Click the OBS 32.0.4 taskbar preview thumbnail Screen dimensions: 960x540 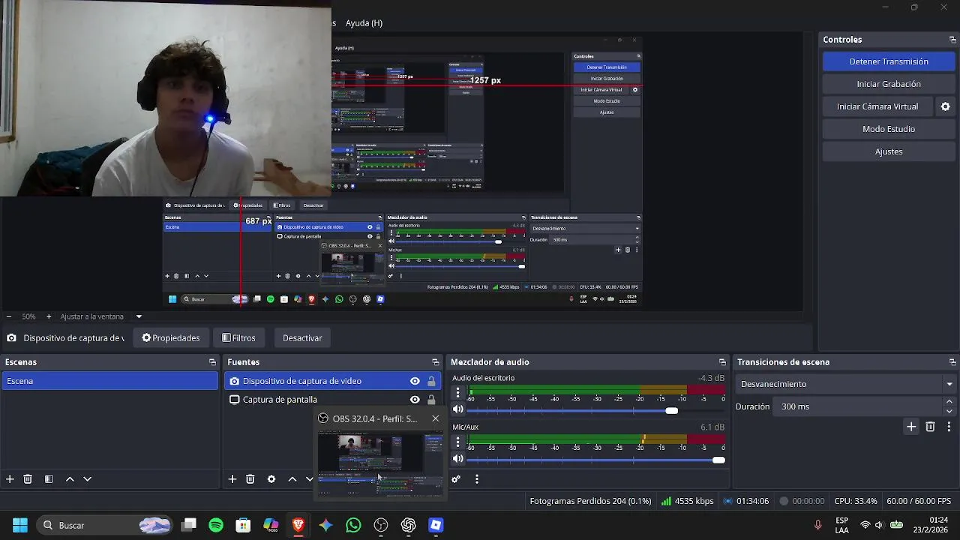(x=379, y=463)
